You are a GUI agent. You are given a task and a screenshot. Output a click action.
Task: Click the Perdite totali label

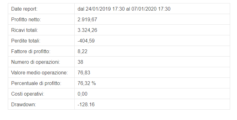click(26, 41)
